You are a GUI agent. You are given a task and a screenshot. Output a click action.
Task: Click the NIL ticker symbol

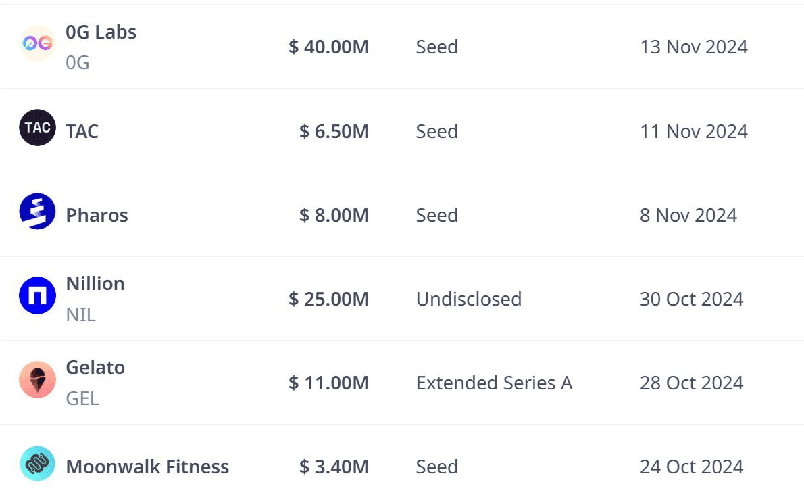tap(80, 314)
